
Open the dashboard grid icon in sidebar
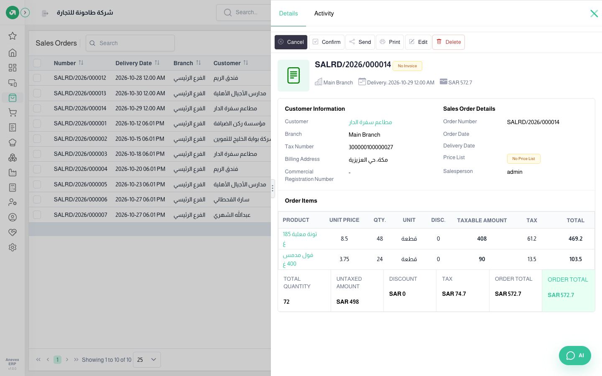(13, 68)
